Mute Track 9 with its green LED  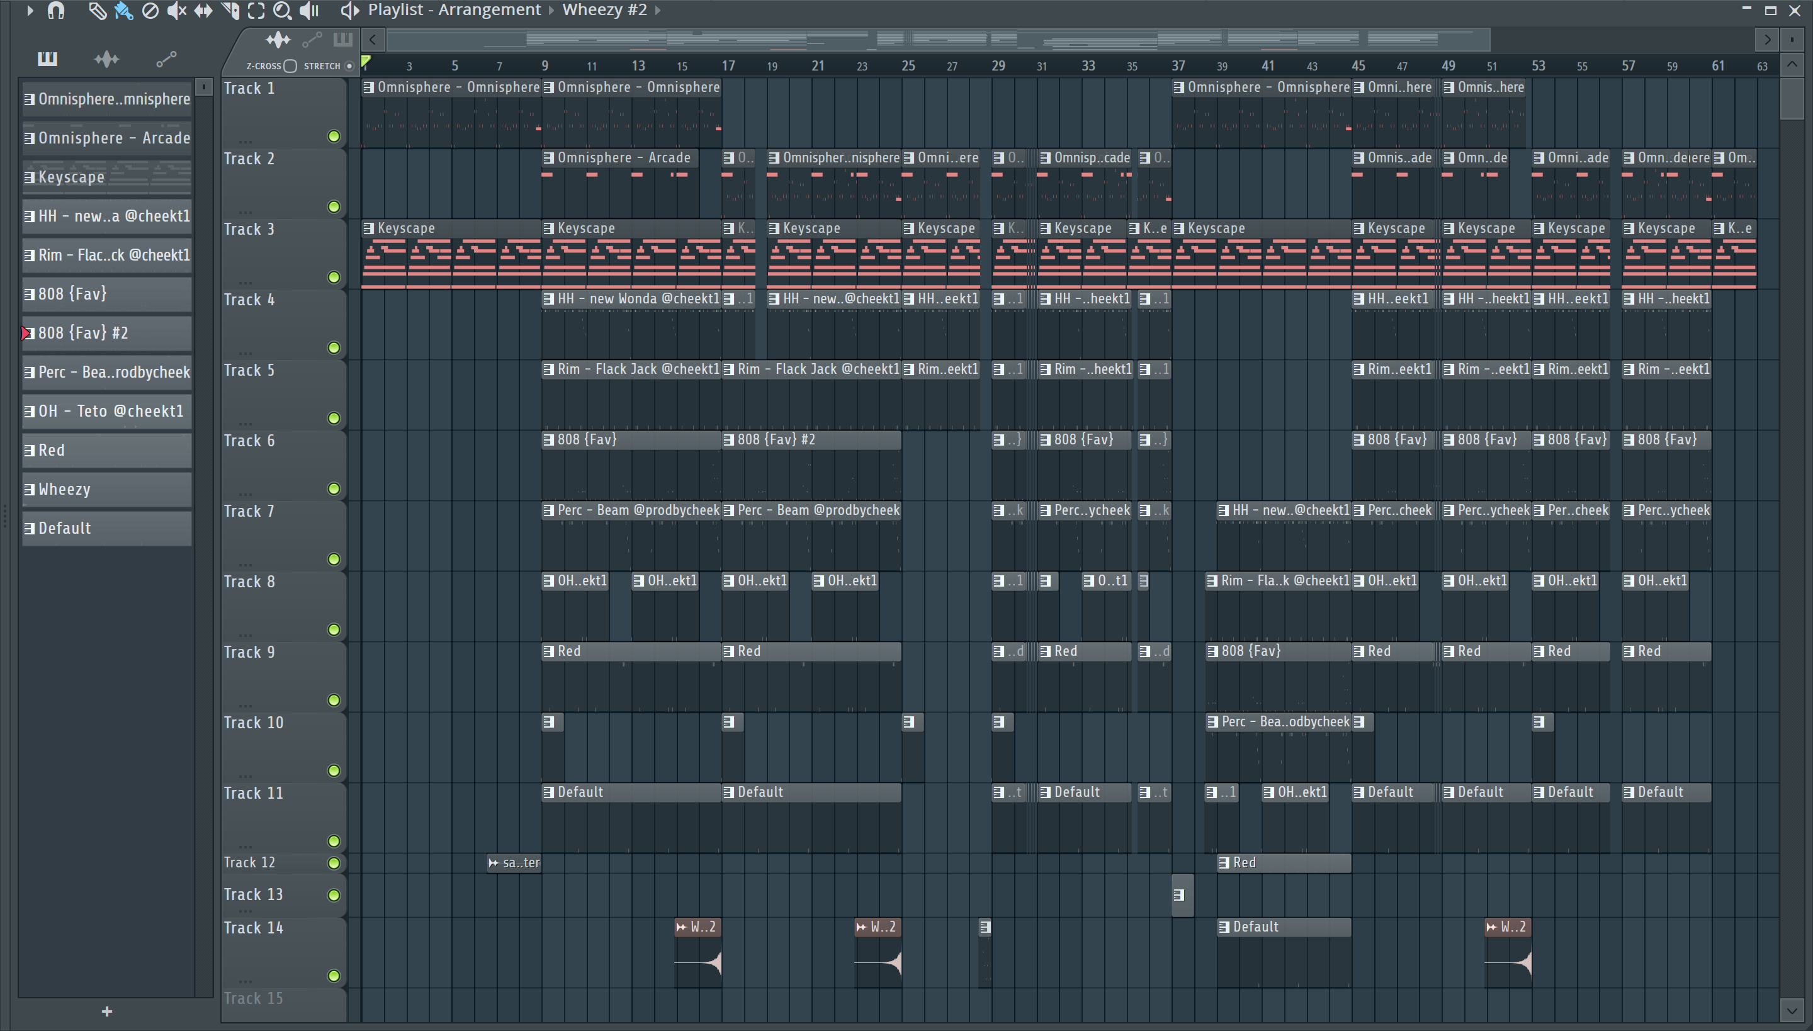tap(334, 701)
